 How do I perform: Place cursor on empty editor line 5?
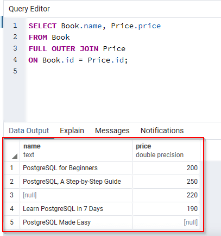pyautogui.click(x=123, y=71)
